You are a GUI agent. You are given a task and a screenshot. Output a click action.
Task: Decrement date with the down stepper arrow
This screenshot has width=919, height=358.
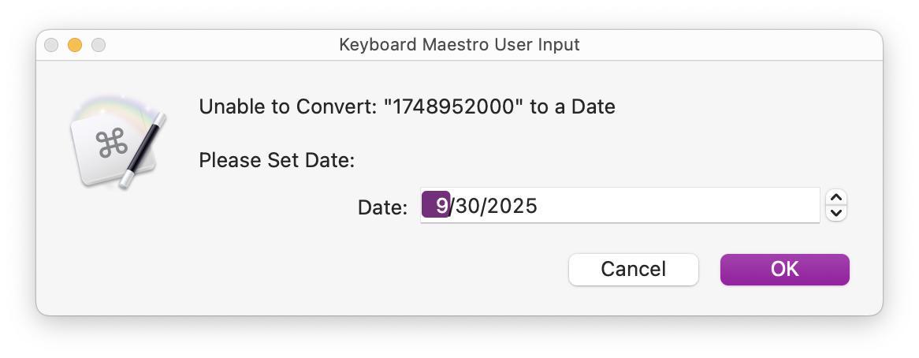pos(837,213)
